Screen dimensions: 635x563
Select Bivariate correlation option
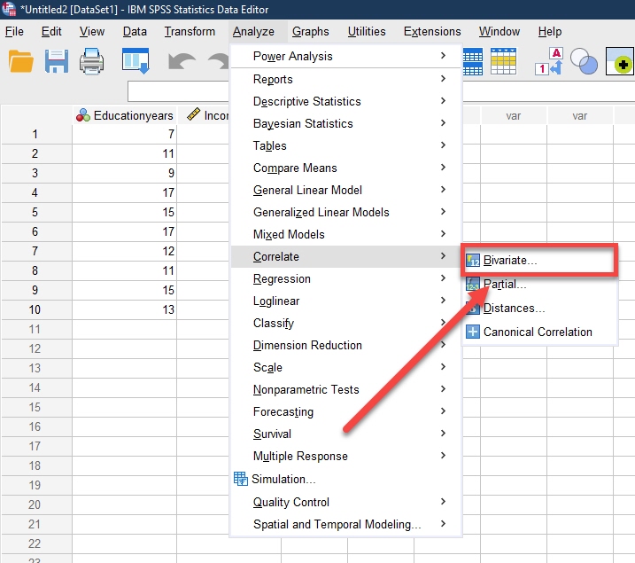coord(539,260)
